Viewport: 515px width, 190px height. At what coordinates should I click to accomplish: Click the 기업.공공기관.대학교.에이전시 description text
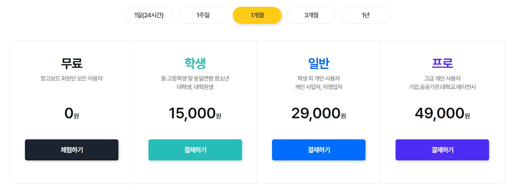point(442,87)
